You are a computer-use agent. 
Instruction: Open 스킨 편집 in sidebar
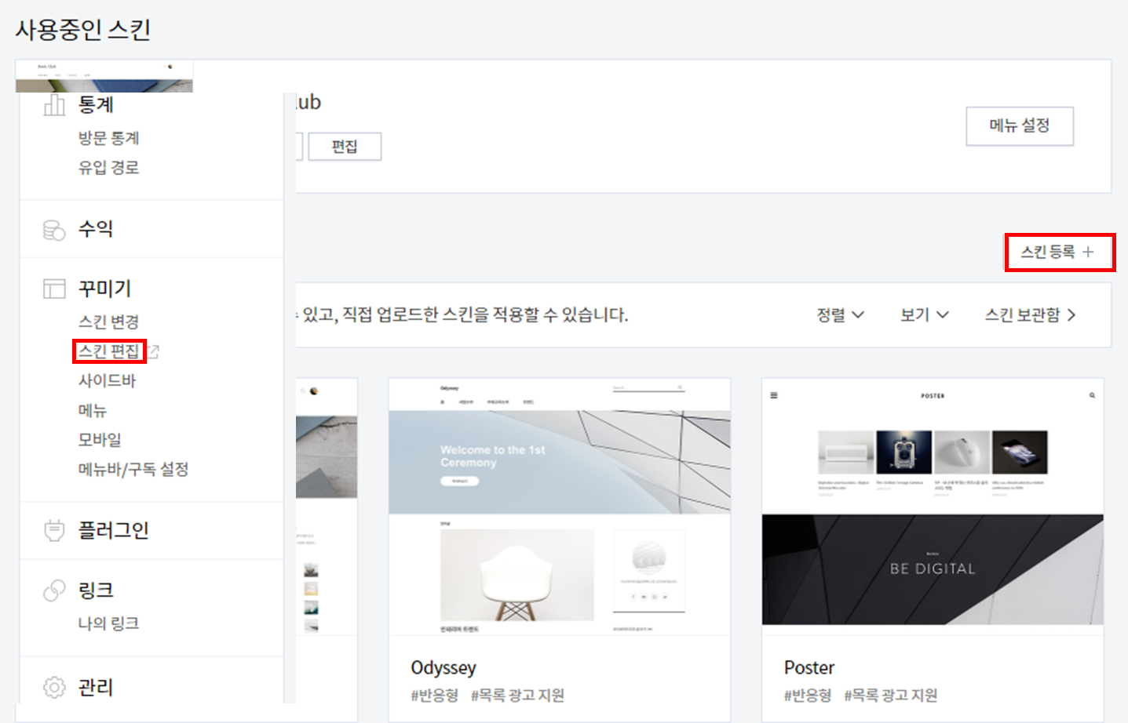click(109, 351)
